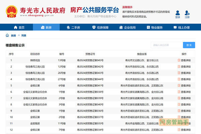This screenshot has width=201, height=134.
Task: Click the 楼盘坐落 column header
Action: (142, 54)
